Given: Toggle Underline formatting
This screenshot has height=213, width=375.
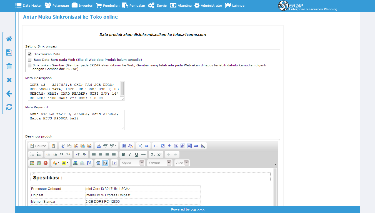Looking at the screenshot, I should click(137, 154).
